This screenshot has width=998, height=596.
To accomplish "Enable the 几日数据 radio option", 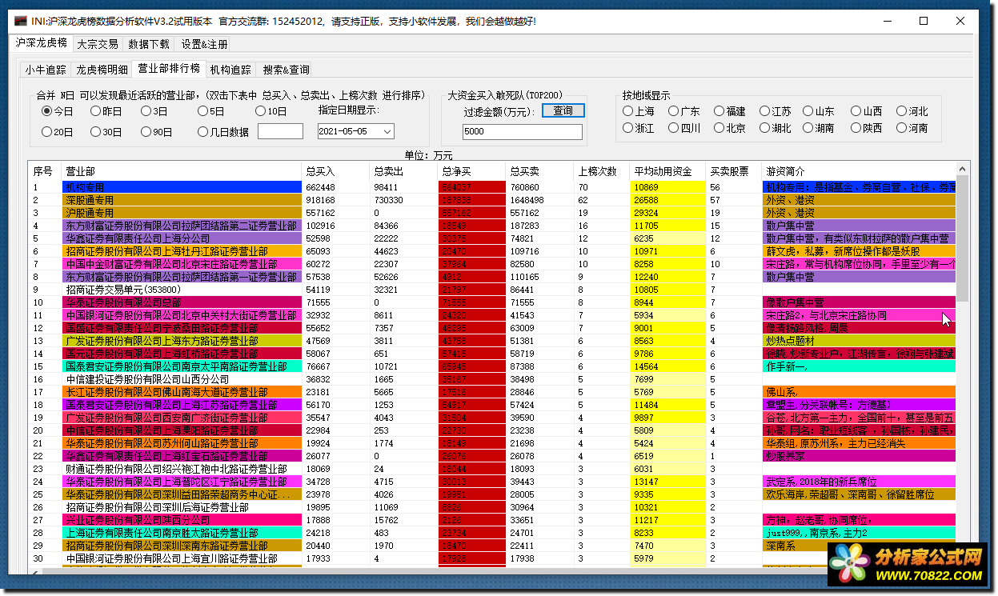I will tap(223, 131).
